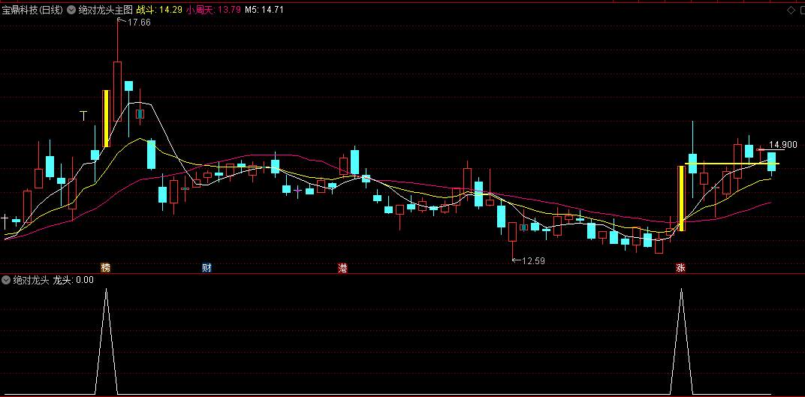805x397 pixels.
Task: Click the 榜 event marker
Action: (x=106, y=268)
